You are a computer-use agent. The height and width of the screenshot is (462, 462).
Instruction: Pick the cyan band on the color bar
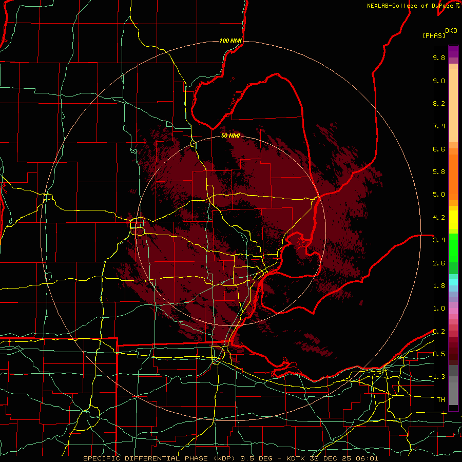(x=453, y=282)
